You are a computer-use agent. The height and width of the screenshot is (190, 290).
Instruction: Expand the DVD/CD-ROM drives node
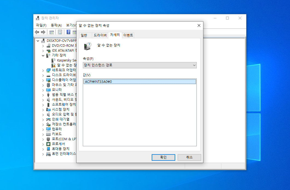43,45
